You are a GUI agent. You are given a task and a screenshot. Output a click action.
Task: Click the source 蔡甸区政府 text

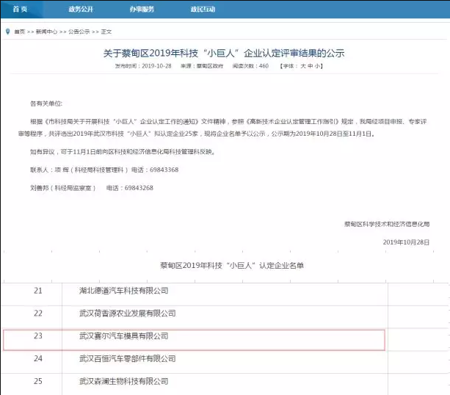click(x=210, y=66)
